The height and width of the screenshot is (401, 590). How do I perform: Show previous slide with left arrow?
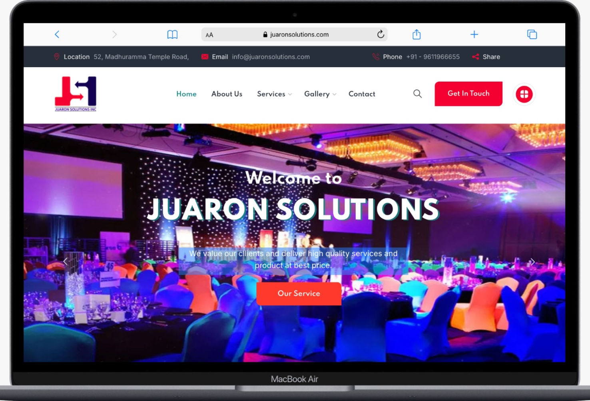[x=66, y=261]
